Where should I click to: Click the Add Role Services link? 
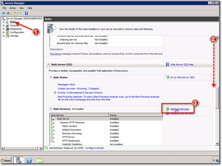pyautogui.click(x=180, y=109)
